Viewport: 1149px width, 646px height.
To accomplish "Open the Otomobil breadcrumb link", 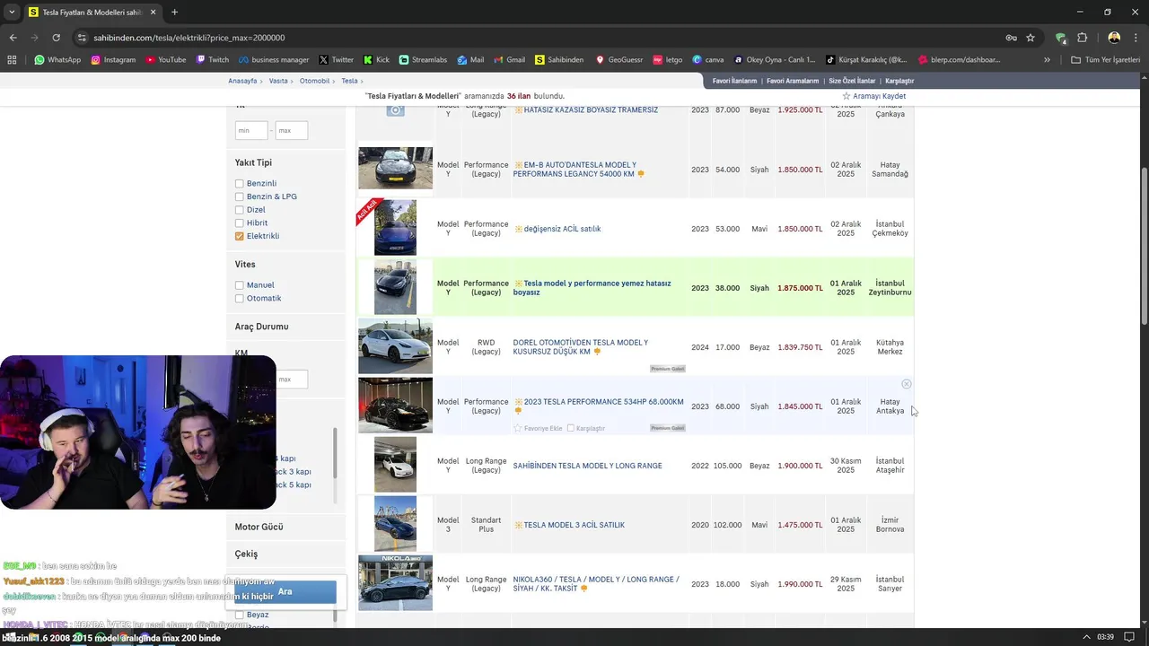I will 314,81.
